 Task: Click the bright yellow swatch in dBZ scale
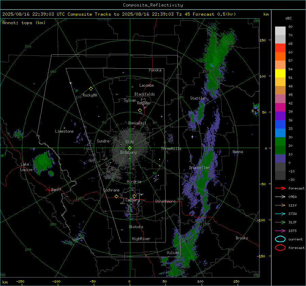pyautogui.click(x=280, y=73)
